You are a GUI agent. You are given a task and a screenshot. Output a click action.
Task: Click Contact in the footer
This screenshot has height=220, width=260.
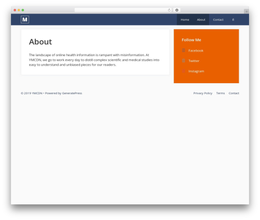click(x=233, y=93)
